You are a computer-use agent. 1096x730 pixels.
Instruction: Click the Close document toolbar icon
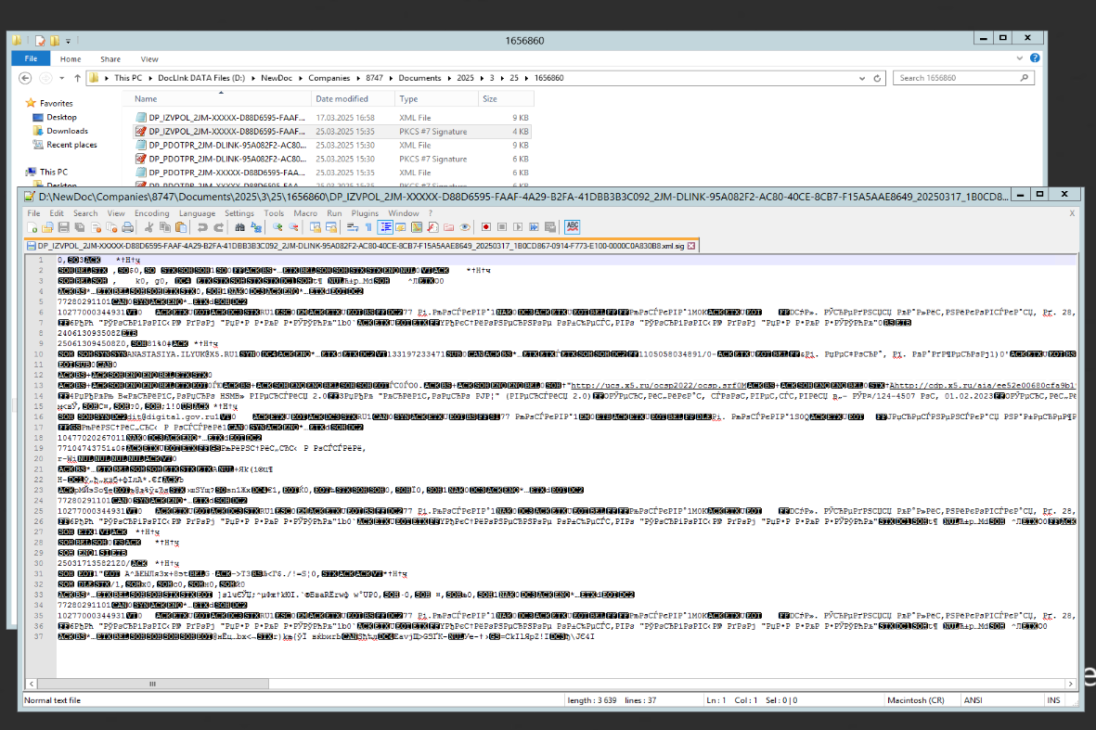pyautogui.click(x=96, y=227)
